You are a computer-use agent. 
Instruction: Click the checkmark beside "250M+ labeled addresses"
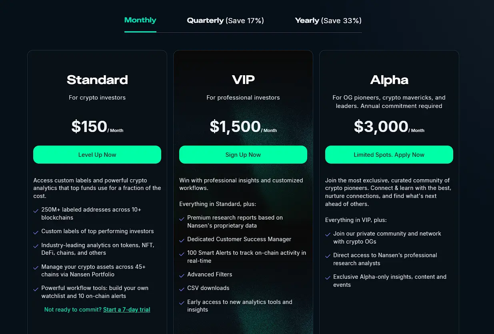[36, 210]
